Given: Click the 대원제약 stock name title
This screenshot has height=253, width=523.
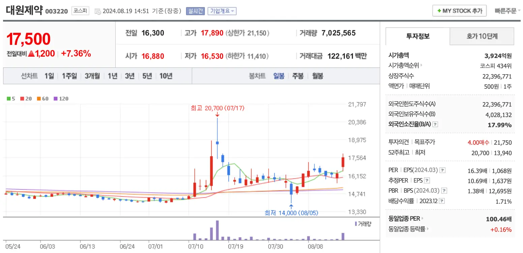Looking at the screenshot, I should click(x=24, y=10).
